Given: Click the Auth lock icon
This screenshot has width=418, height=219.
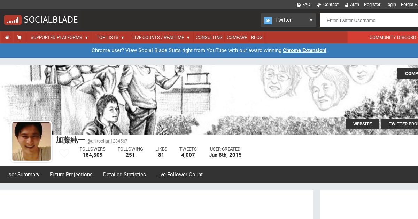Looking at the screenshot, I should pos(347,5).
